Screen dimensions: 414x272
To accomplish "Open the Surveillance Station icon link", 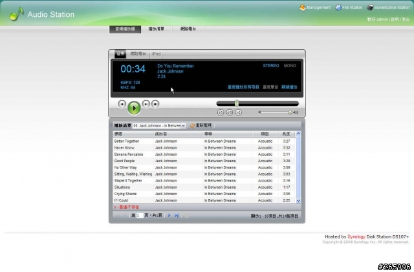I will pos(388,8).
